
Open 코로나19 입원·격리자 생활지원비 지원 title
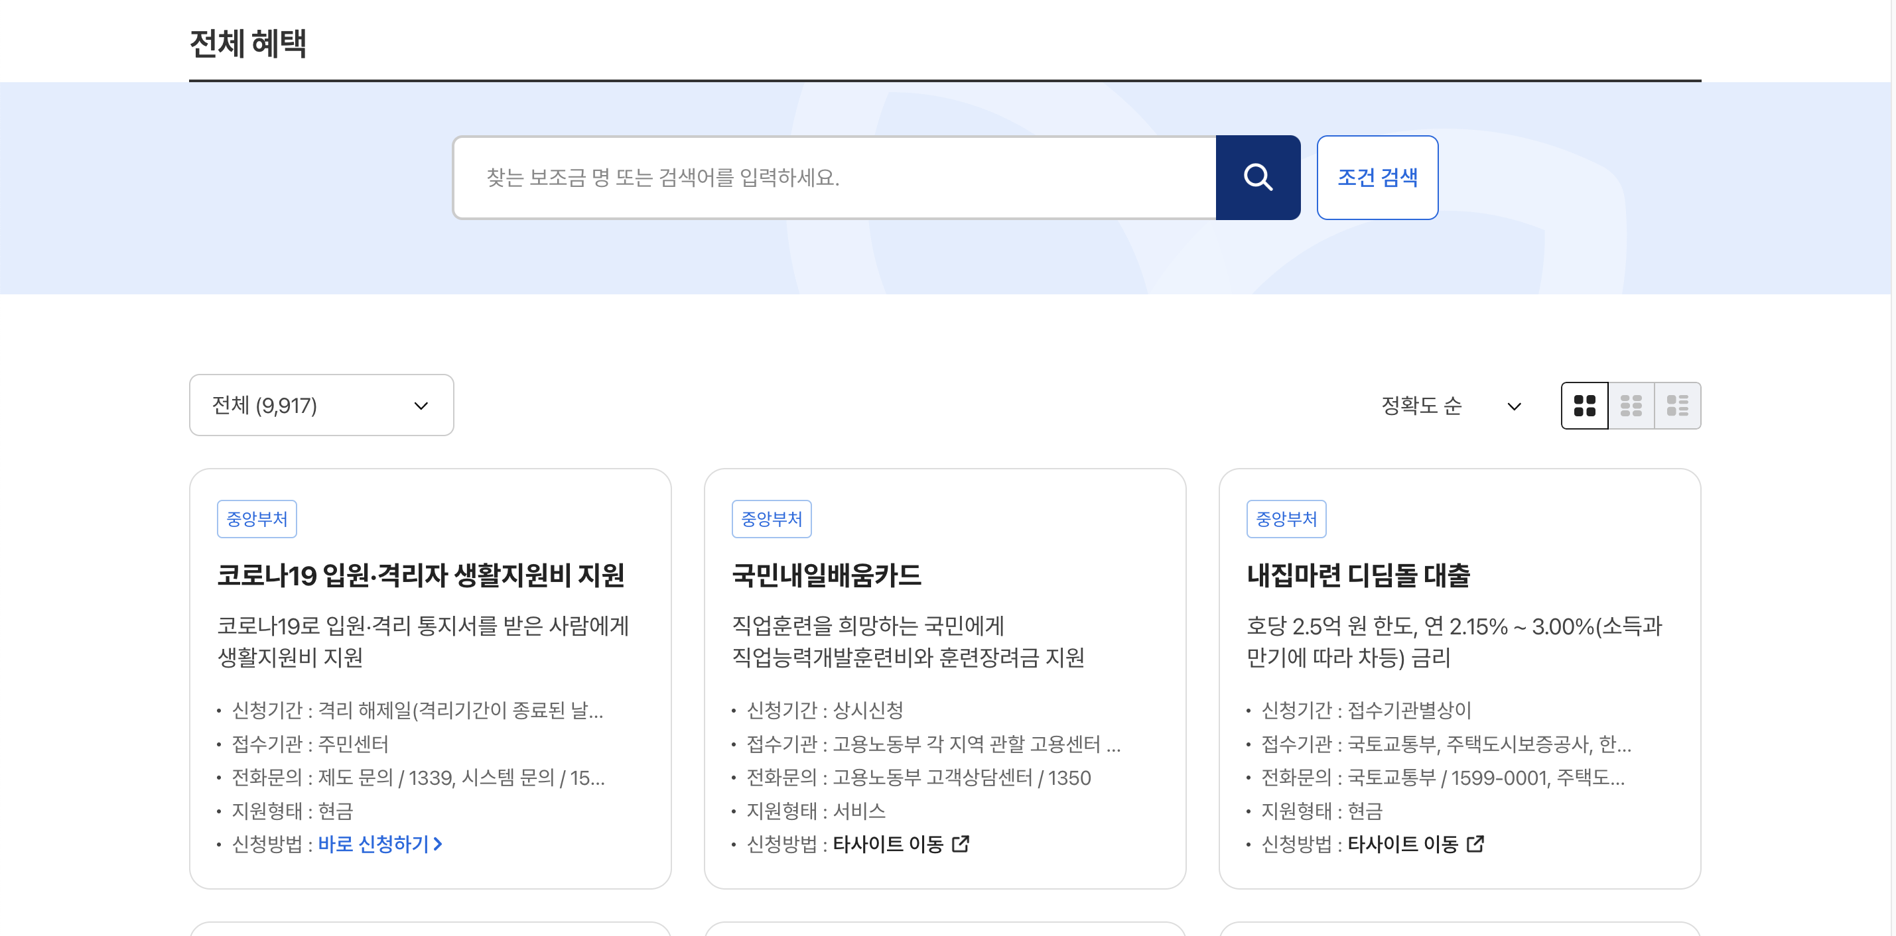(421, 574)
